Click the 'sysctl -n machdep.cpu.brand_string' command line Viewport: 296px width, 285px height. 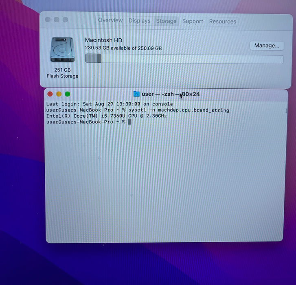(138, 110)
